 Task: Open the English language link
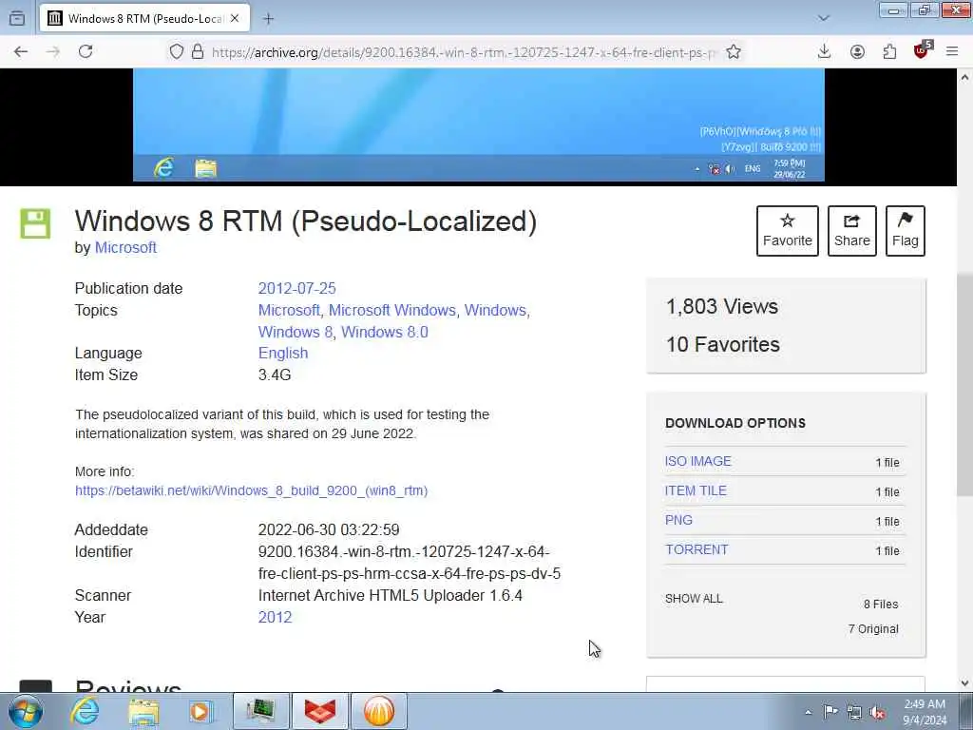283,354
